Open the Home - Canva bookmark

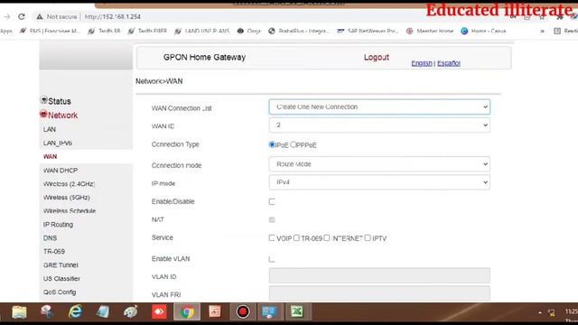point(484,31)
